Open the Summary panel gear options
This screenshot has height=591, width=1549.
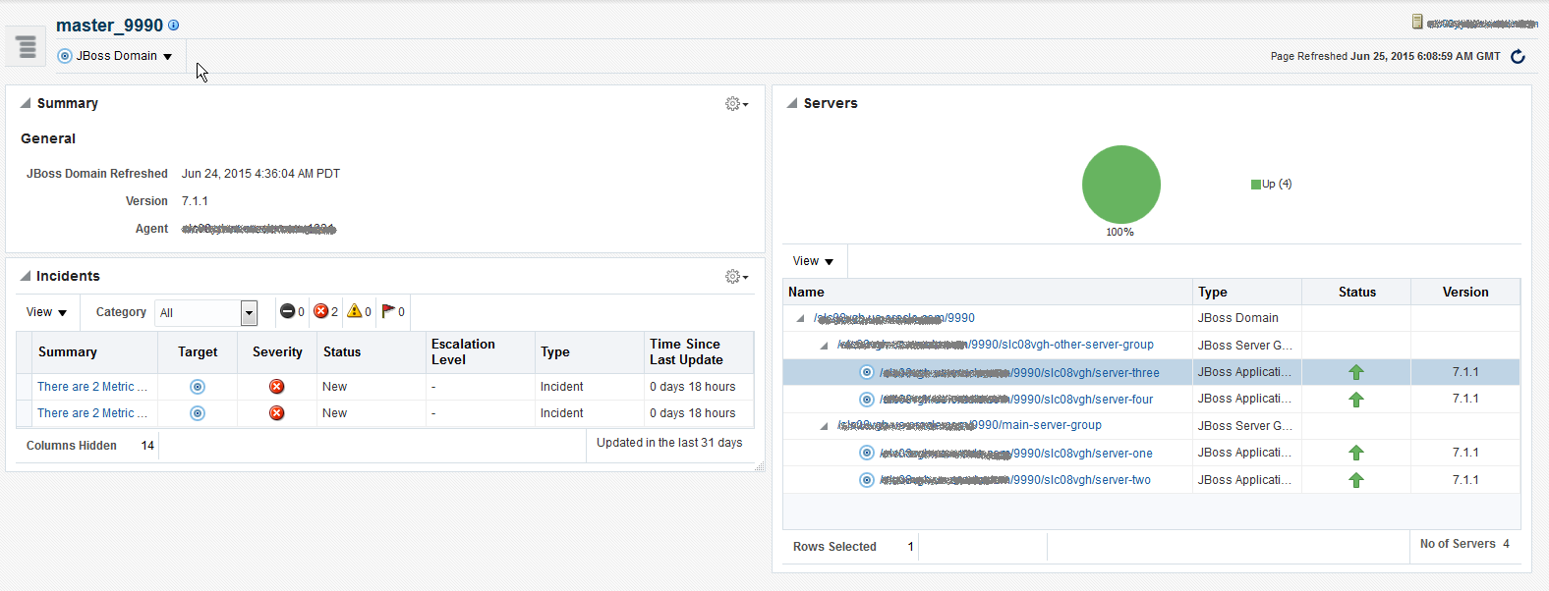point(736,103)
